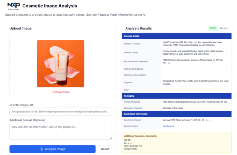Select the Key Promotional Ingredients row
This screenshot has width=237, height=155.
(176, 61)
